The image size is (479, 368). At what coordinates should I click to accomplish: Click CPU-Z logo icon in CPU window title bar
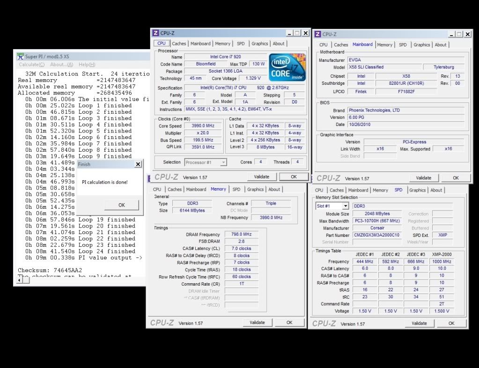(156, 33)
